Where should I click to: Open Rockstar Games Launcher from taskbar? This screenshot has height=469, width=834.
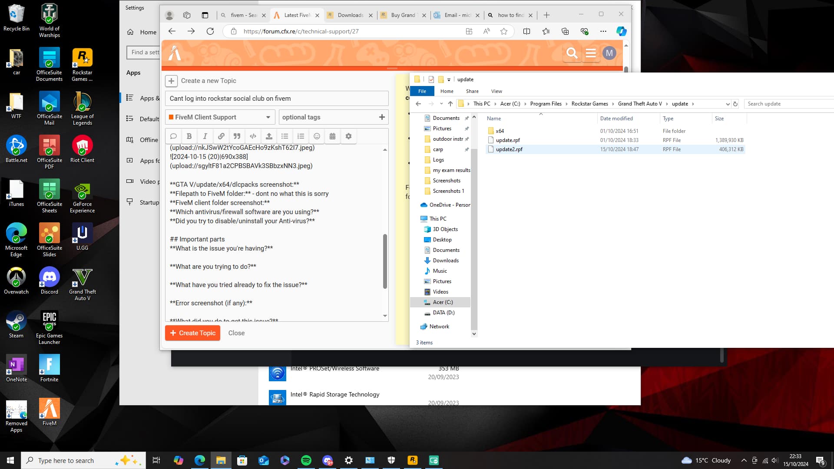pos(413,460)
